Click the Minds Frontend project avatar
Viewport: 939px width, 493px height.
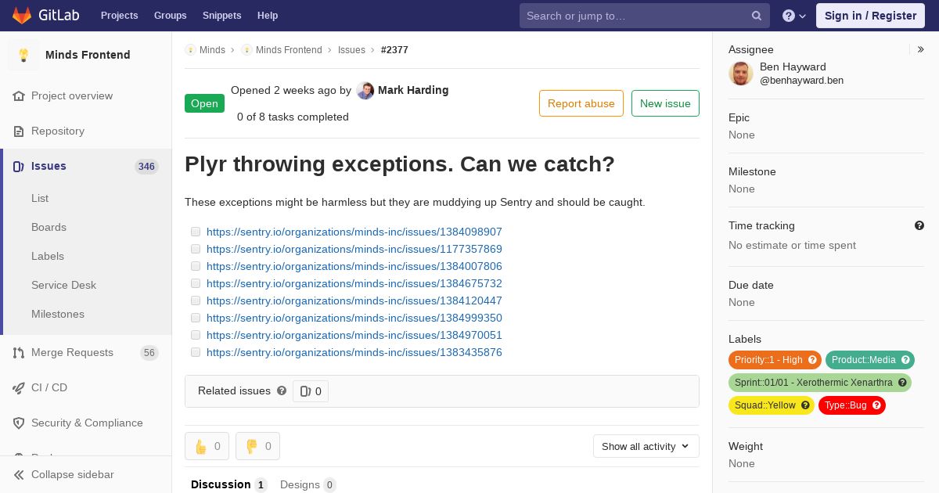23,55
